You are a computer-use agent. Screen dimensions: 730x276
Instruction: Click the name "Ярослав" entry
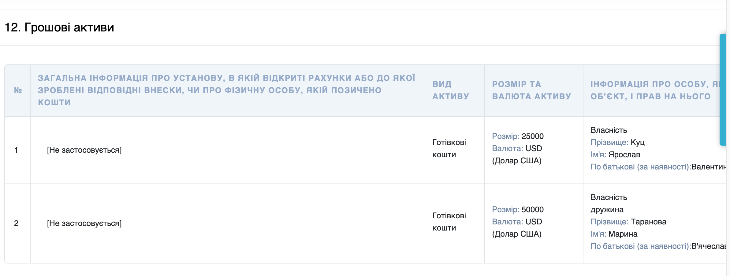(x=624, y=154)
